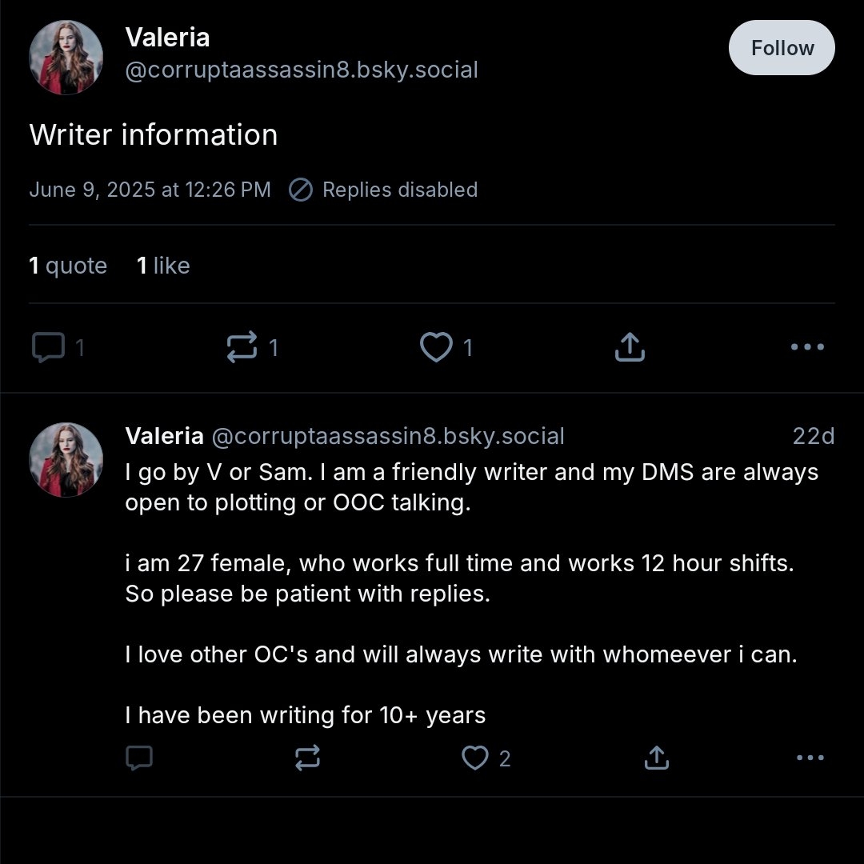This screenshot has height=864, width=864.
Task: View who liked via 1 like
Action: 163,266
